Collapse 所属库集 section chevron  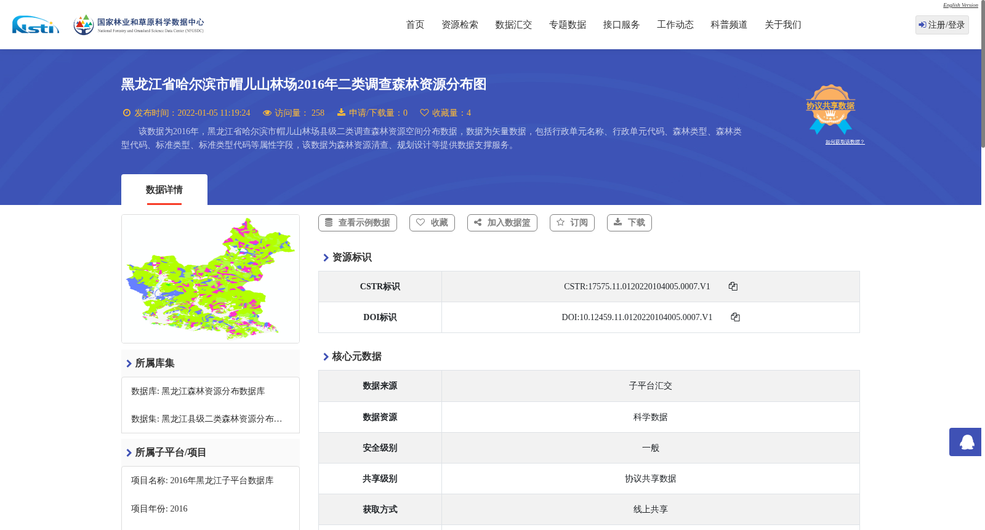129,364
